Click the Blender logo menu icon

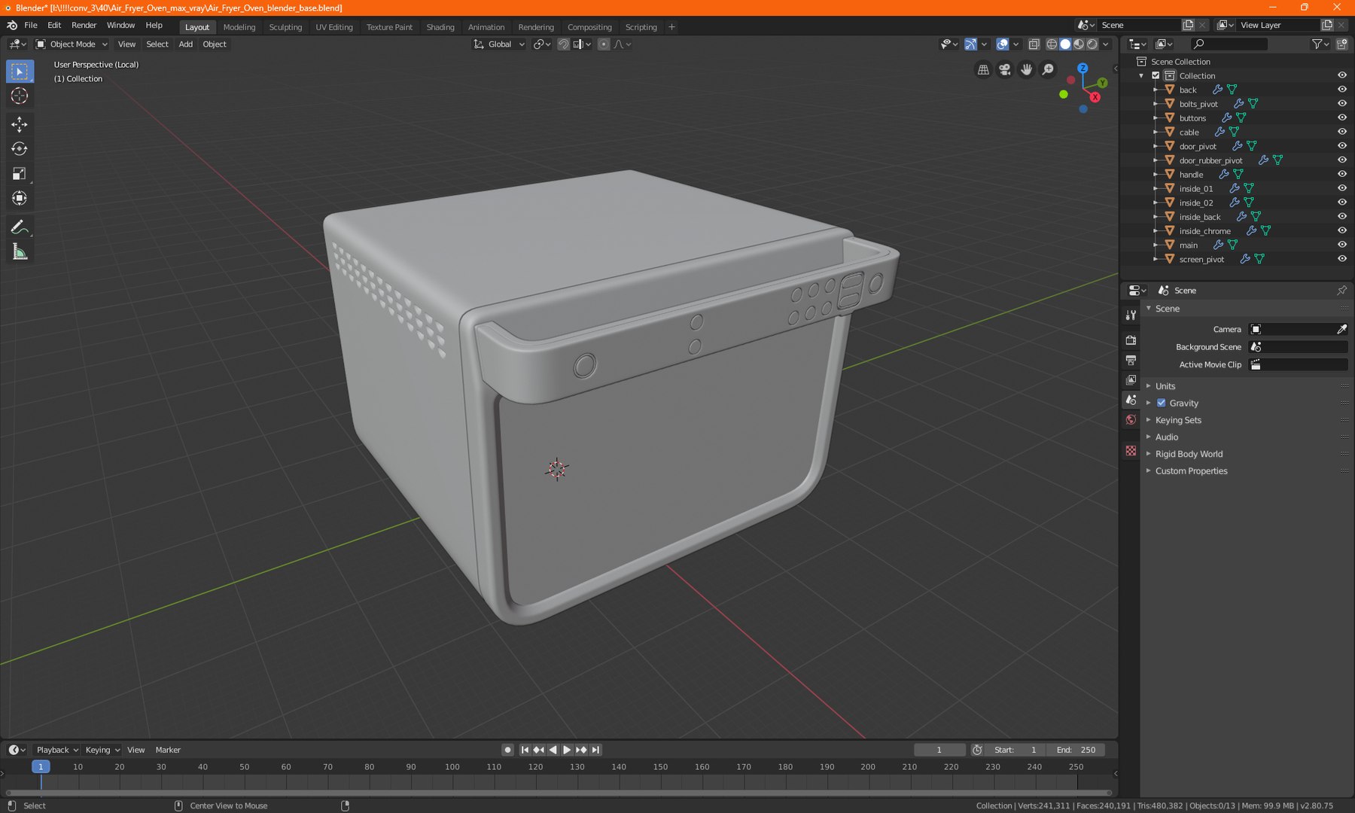[12, 26]
